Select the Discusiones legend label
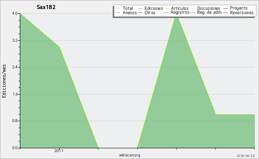 [208, 8]
